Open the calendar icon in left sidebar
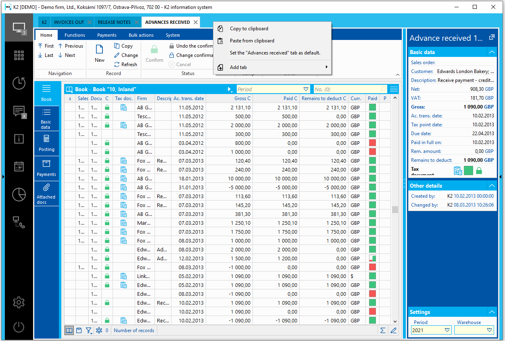This screenshot has width=505, height=341. click(x=19, y=166)
